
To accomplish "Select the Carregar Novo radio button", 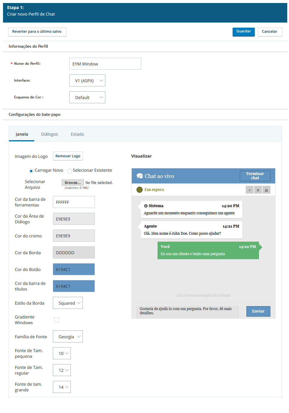I will pyautogui.click(x=31, y=171).
